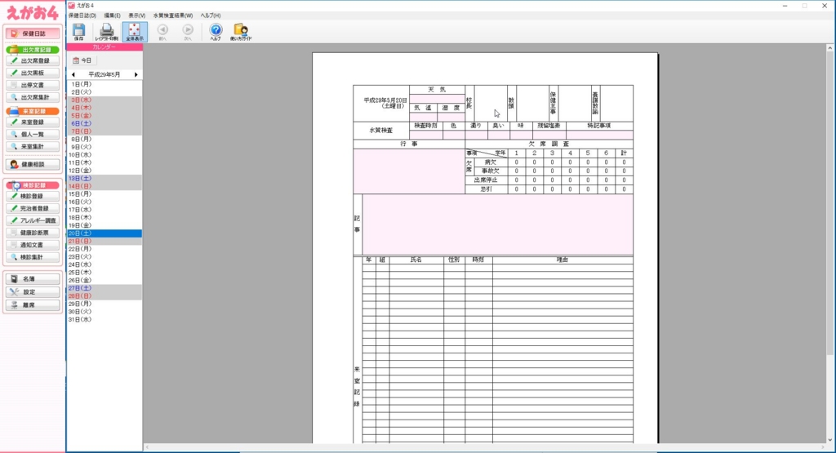
Task: Open the ヘルプ help icon in the toolbar
Action: point(216,32)
